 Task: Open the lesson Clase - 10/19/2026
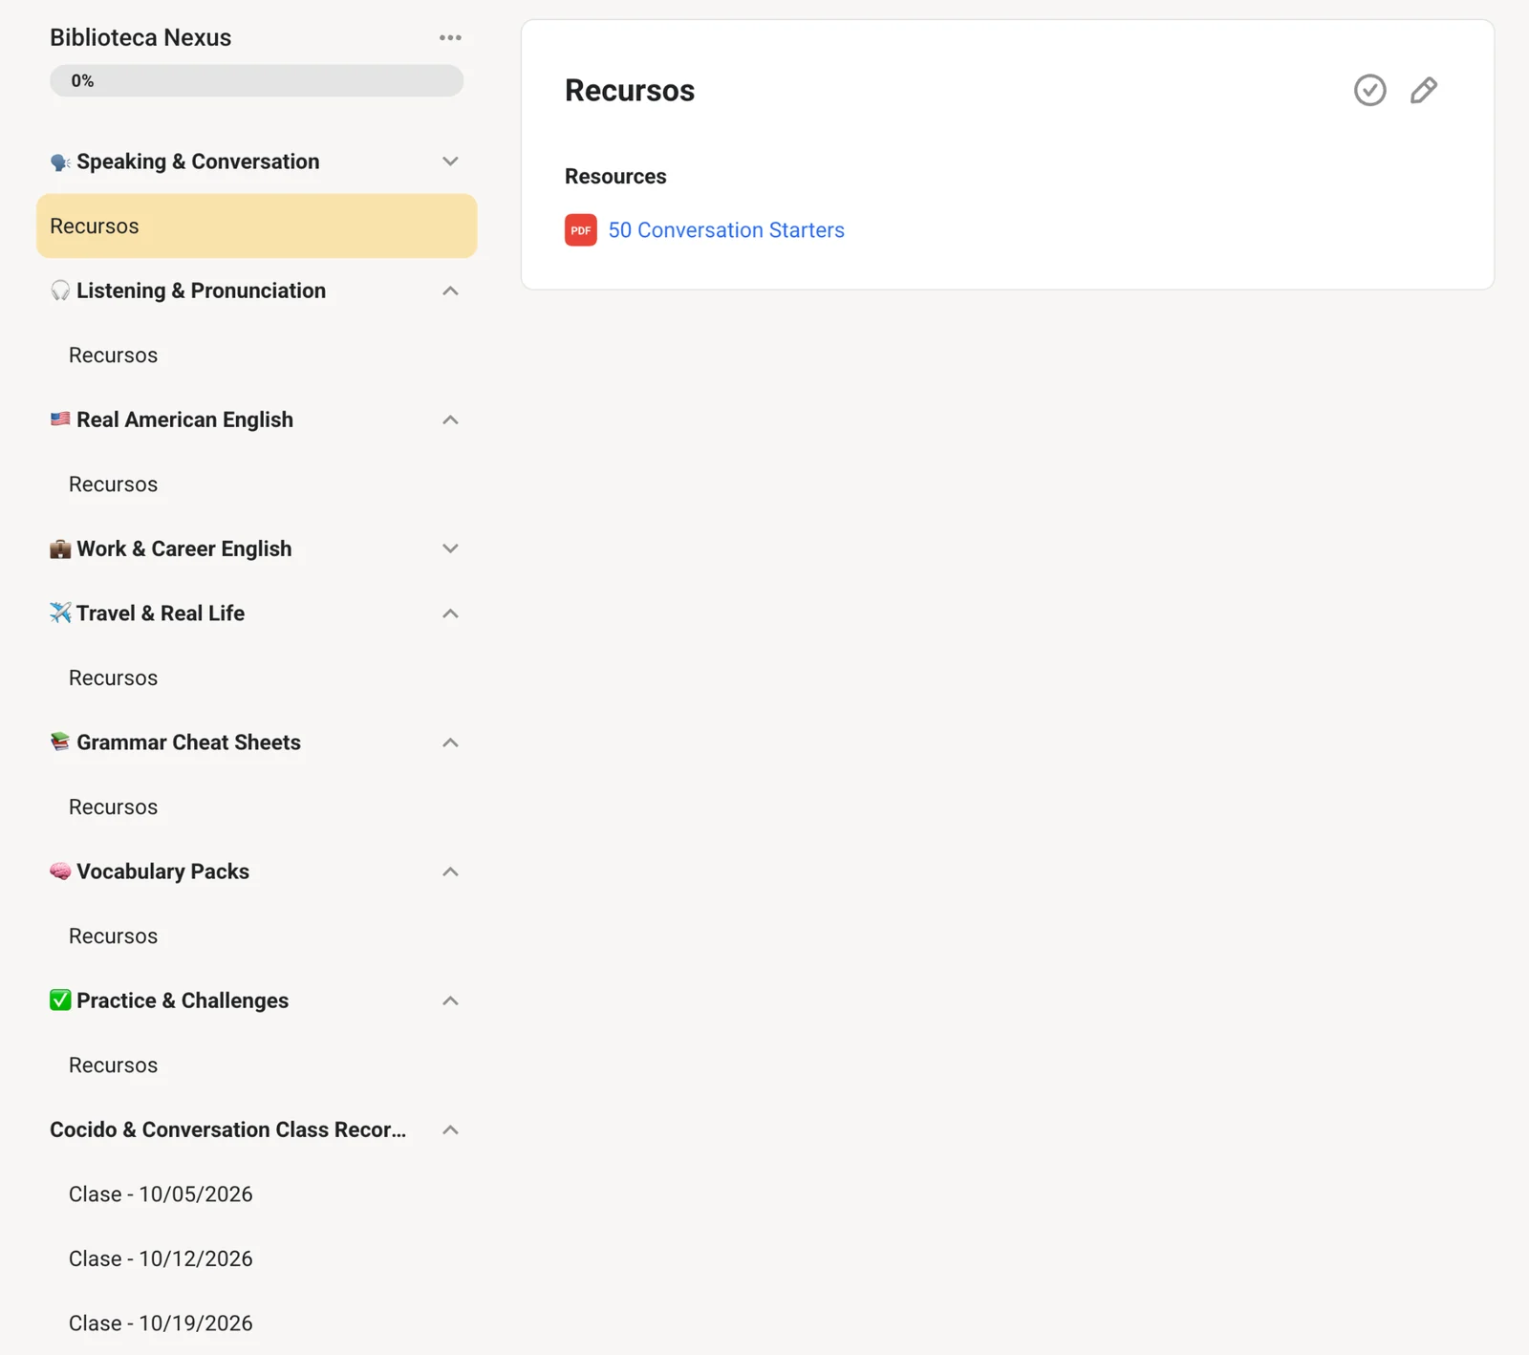(161, 1323)
